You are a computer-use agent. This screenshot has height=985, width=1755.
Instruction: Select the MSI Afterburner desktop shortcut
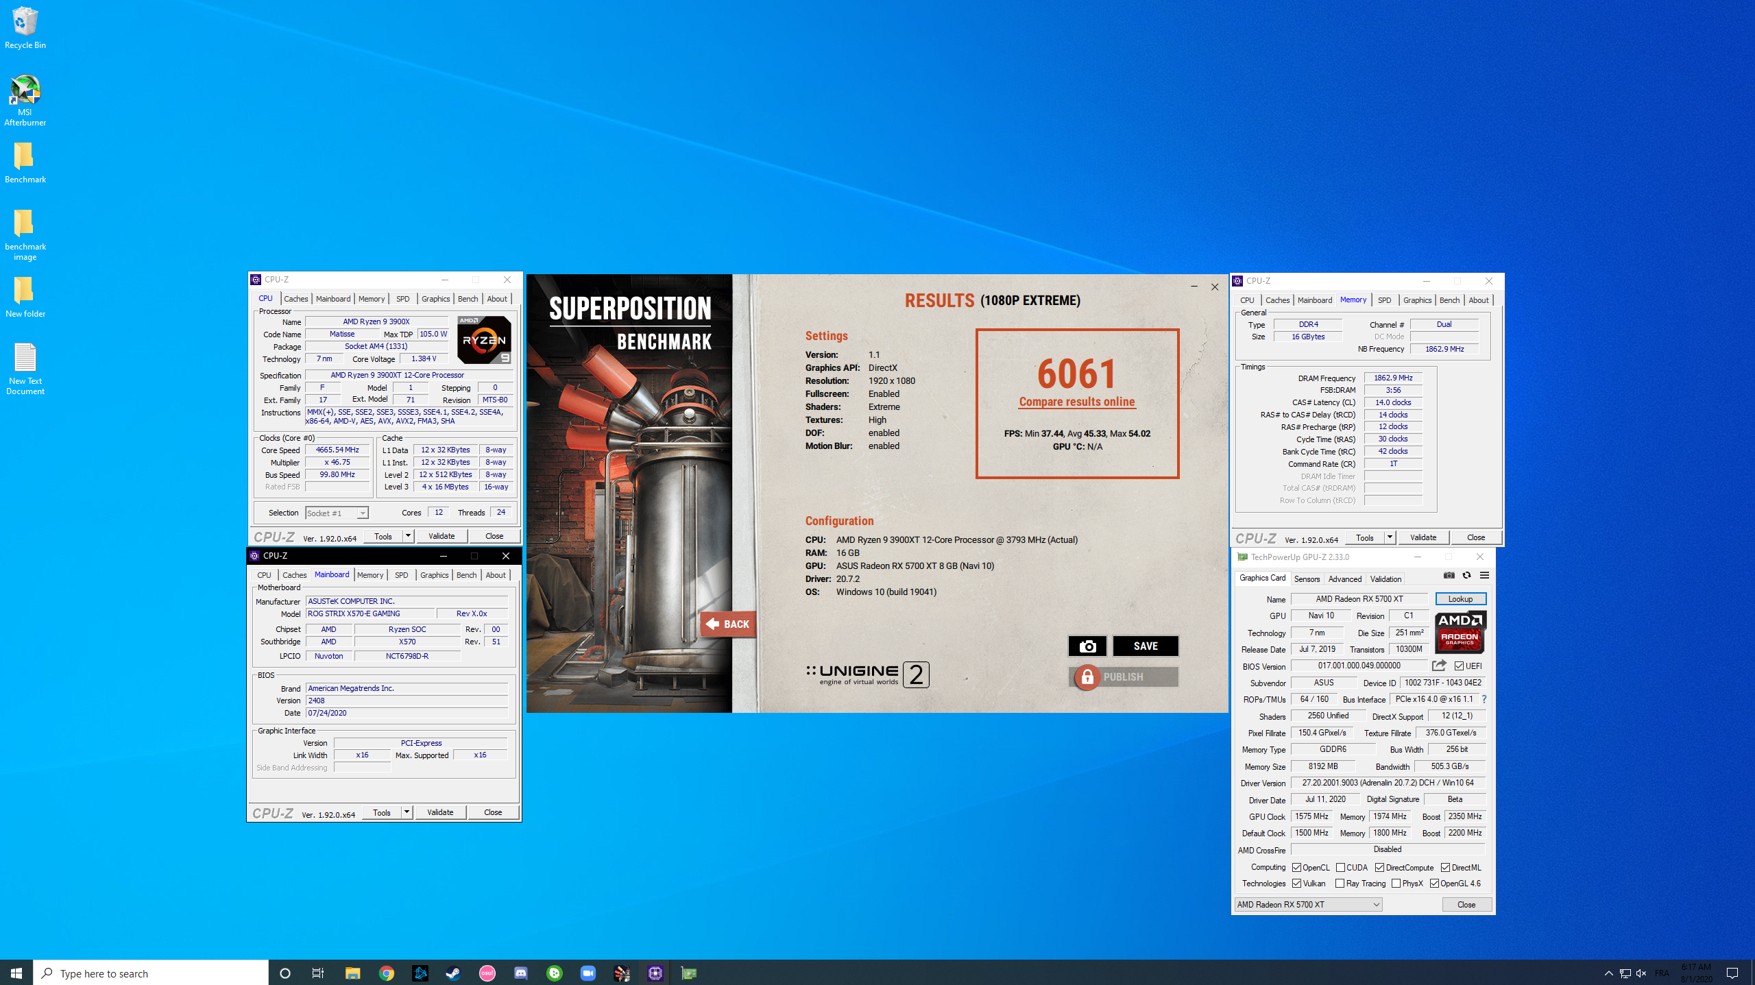coord(25,100)
